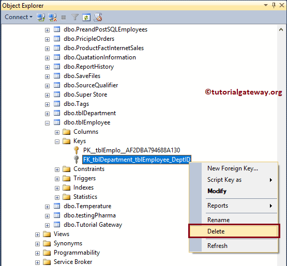Click the dbo.Super Store table icon
This screenshot has height=266, width=287.
coord(57,95)
